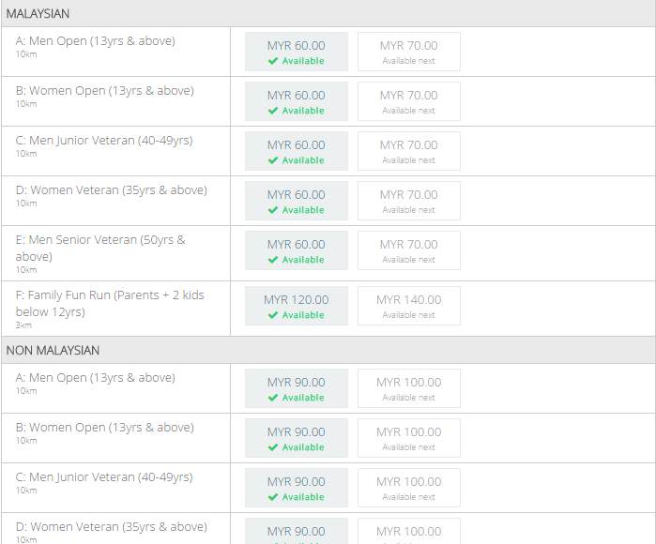The height and width of the screenshot is (544, 656).
Task: Select MYR 90.00 Available for Non Malaysian Men Open
Action: point(297,388)
